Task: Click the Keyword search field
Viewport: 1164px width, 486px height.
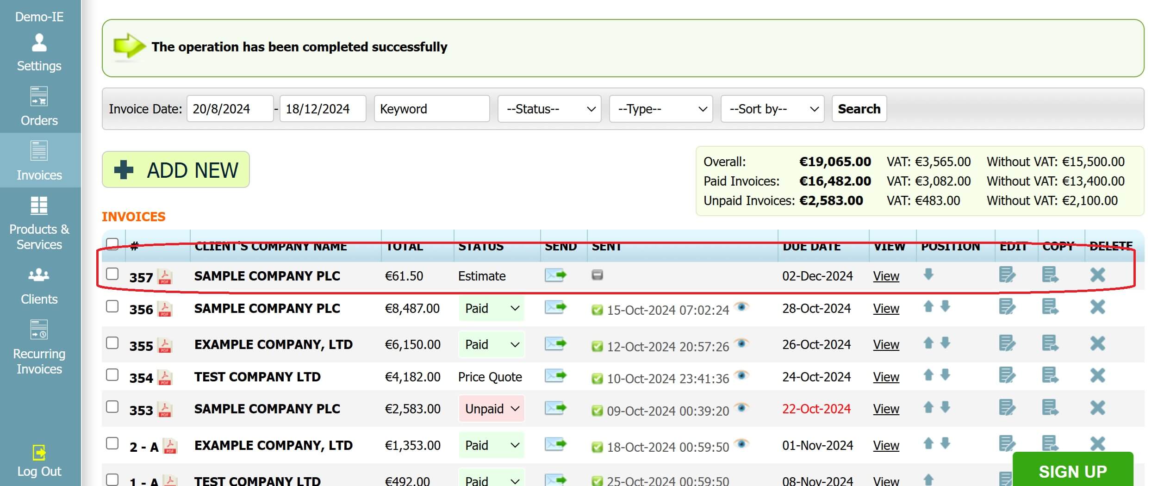Action: coord(432,109)
